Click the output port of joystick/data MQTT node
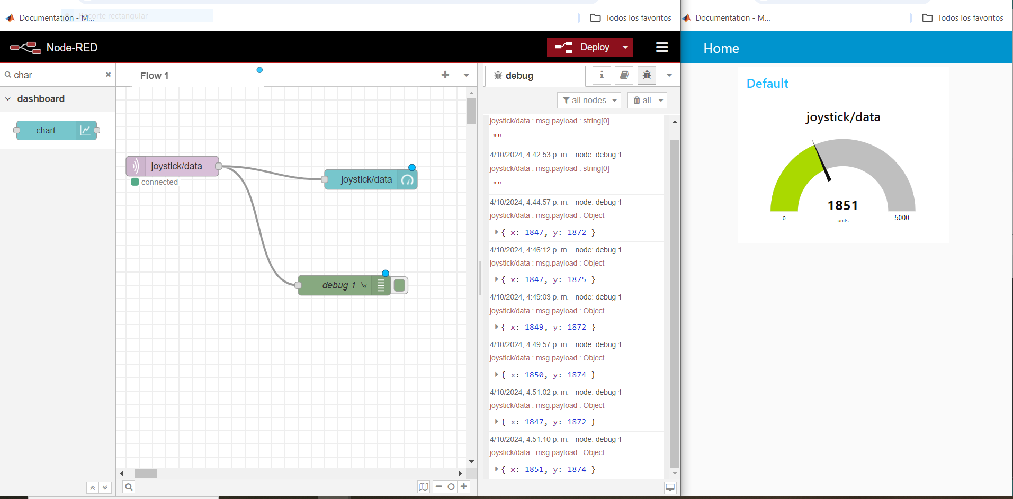The image size is (1013, 499). coord(219,166)
